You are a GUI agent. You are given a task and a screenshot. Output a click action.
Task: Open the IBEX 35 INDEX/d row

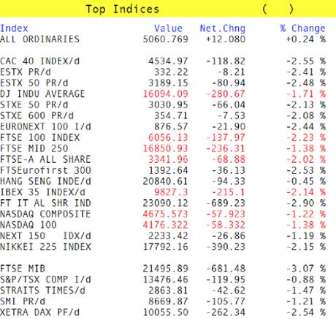point(163,192)
